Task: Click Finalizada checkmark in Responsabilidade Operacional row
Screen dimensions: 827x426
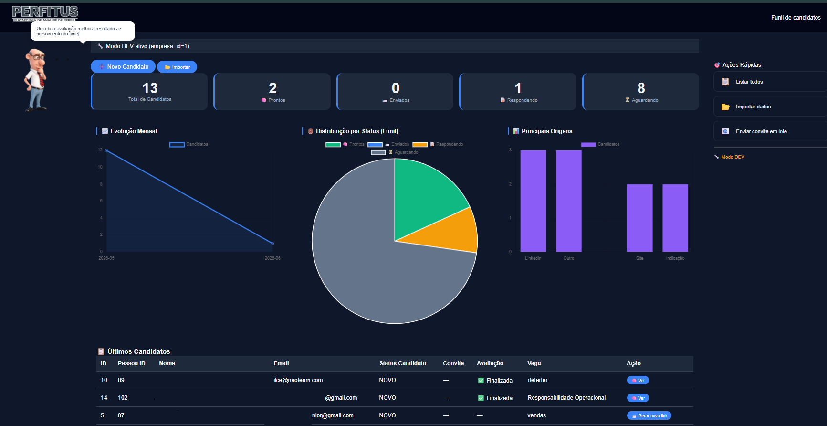Action: [x=481, y=398]
